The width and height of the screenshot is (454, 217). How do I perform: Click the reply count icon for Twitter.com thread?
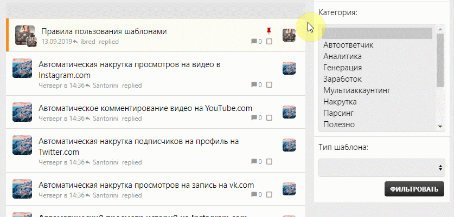pyautogui.click(x=254, y=161)
